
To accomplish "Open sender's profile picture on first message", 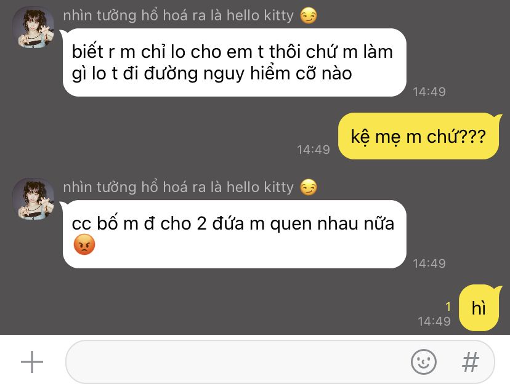I will point(33,27).
